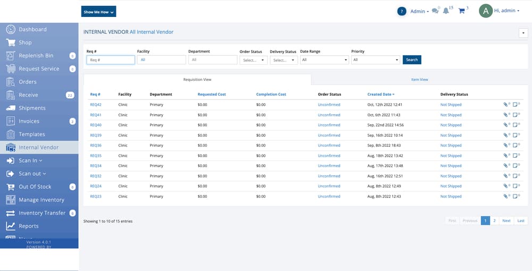Open Reports chart icon

(11, 226)
